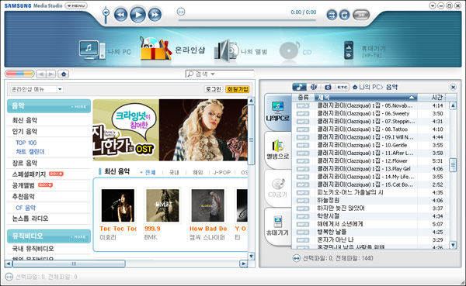Click the home icon before 나의 PC breadcrumb
Screen dimensions: 466x286
[355, 88]
